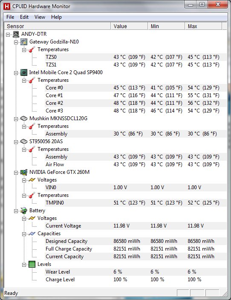Open the View menu

40,17
